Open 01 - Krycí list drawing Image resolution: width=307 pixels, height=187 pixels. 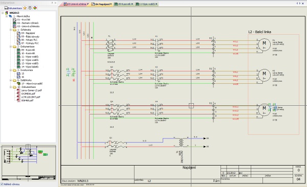click(24, 19)
